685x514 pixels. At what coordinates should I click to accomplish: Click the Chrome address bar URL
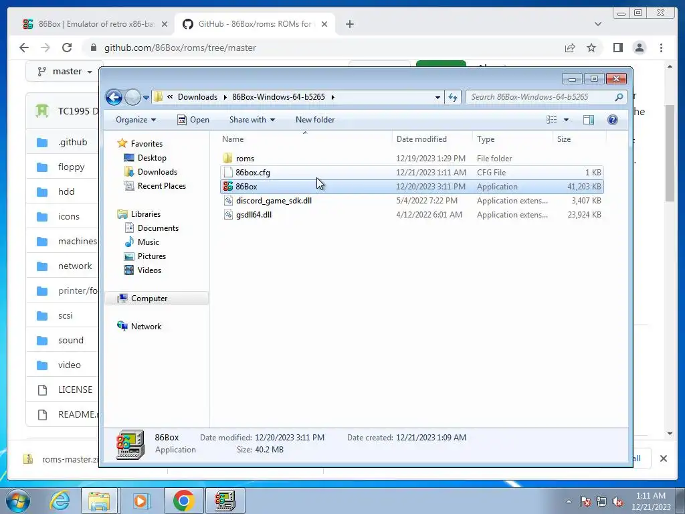180,48
